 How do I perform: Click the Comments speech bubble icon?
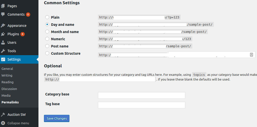[3, 14]
